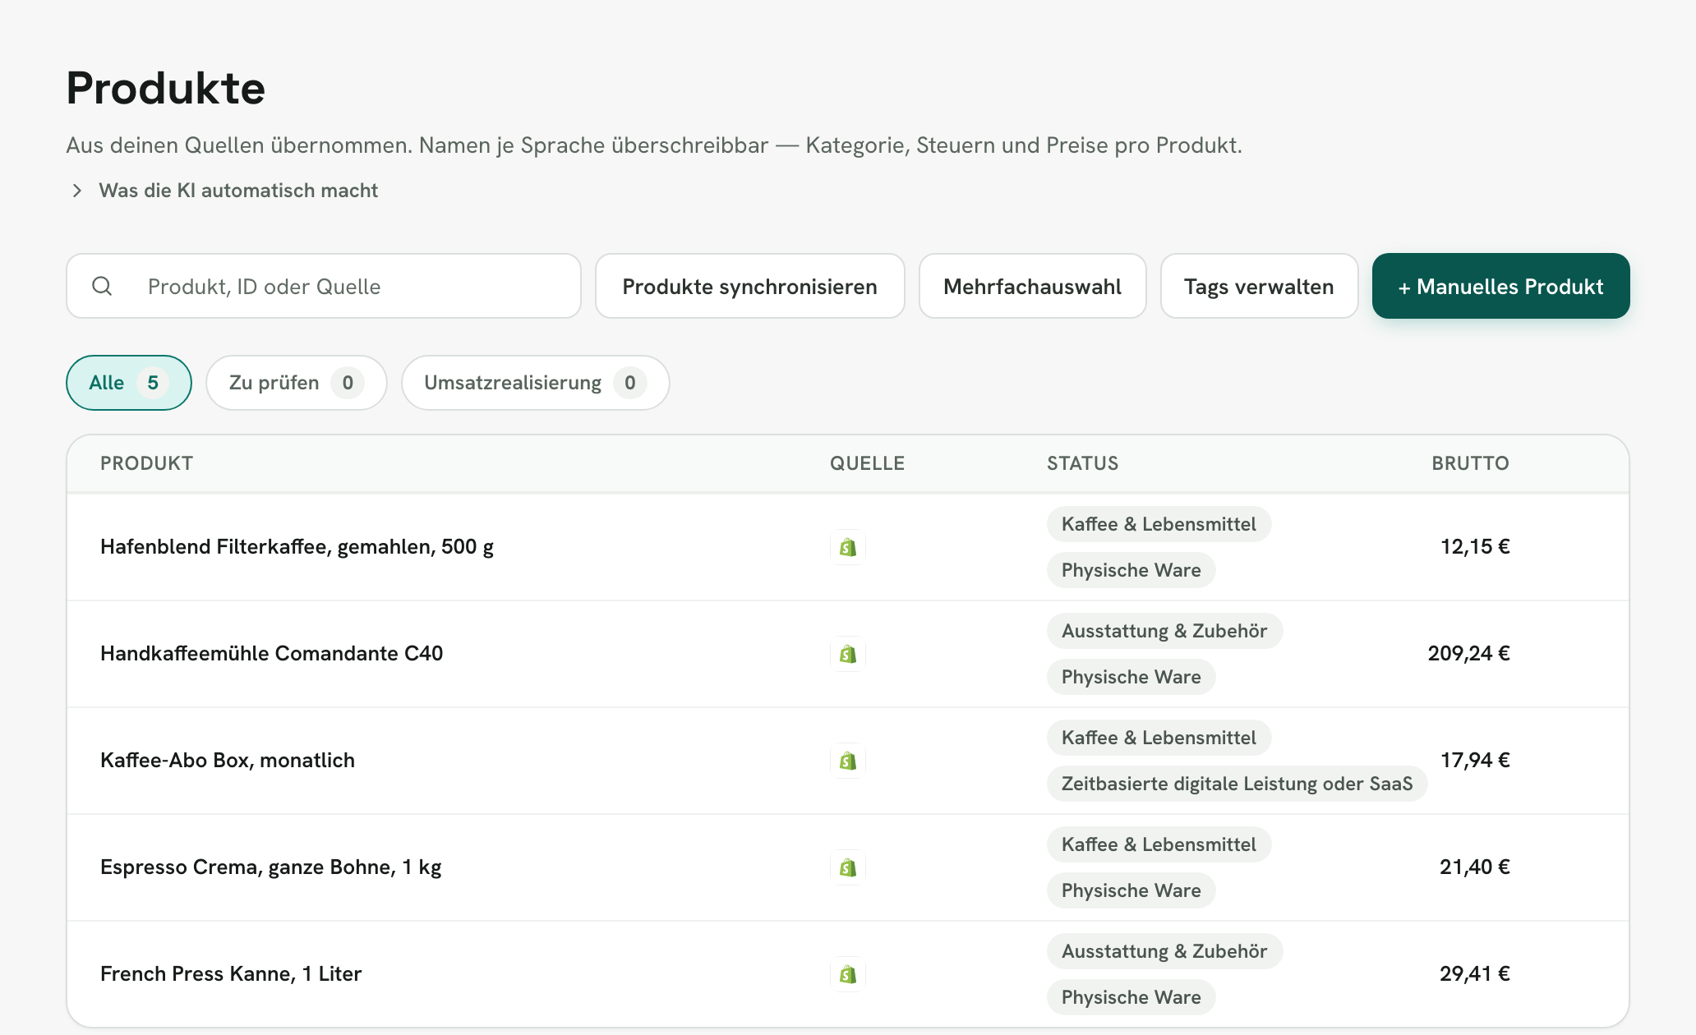
Task: Open product 'Espresso Crema, ganze Bohne, 1 kg'
Action: coord(271,867)
